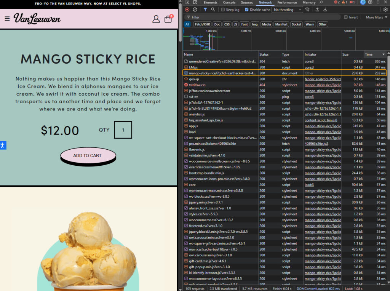Switch to the Memory tab
The image size is (390, 291).
[x=308, y=3]
